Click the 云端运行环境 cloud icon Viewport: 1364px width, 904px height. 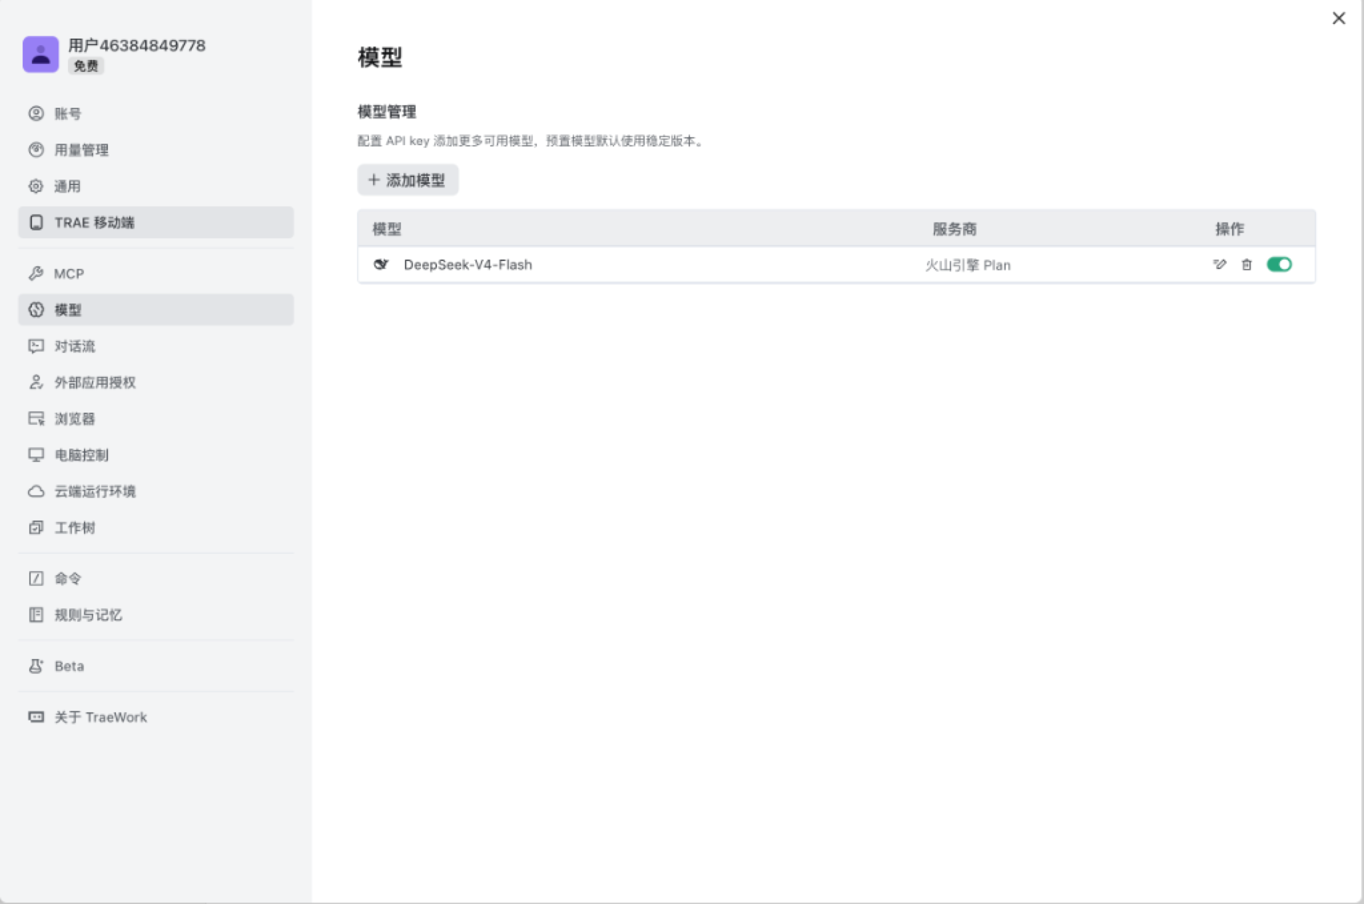(x=36, y=491)
